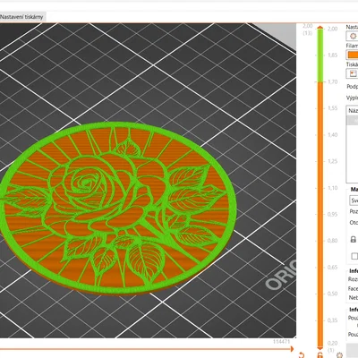Grab the top thumb of the layer slider

click(320, 28)
